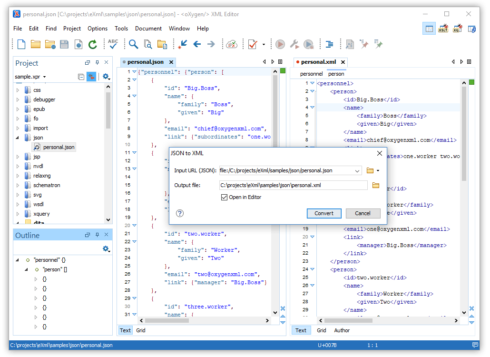This screenshot has height=357, width=490.
Task: Open the Input URL combo box dropdown
Action: pos(357,171)
